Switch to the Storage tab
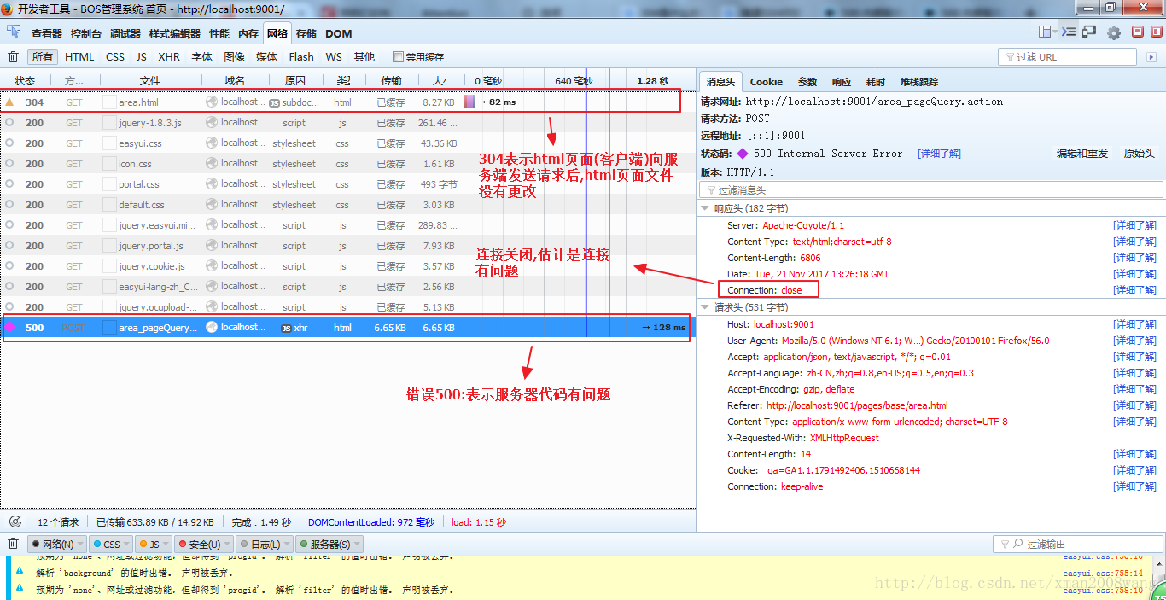This screenshot has height=600, width=1166. [x=306, y=33]
